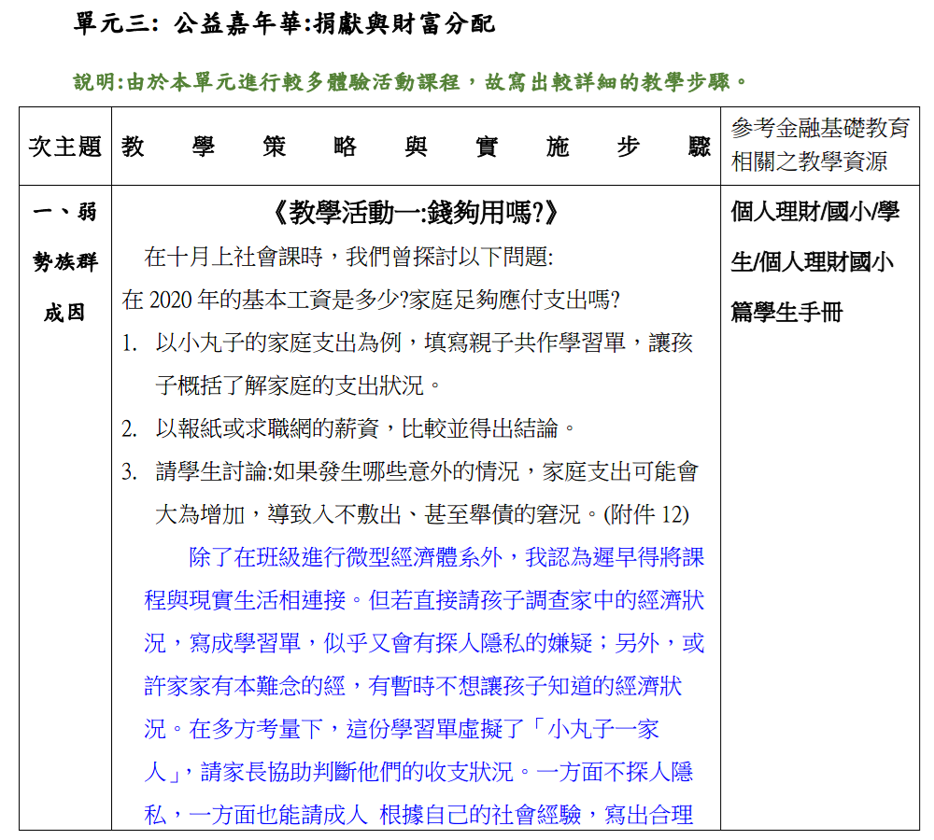Click the 教學策略與實施步驟 column header
This screenshot has height=840, width=934.
pyautogui.click(x=416, y=147)
